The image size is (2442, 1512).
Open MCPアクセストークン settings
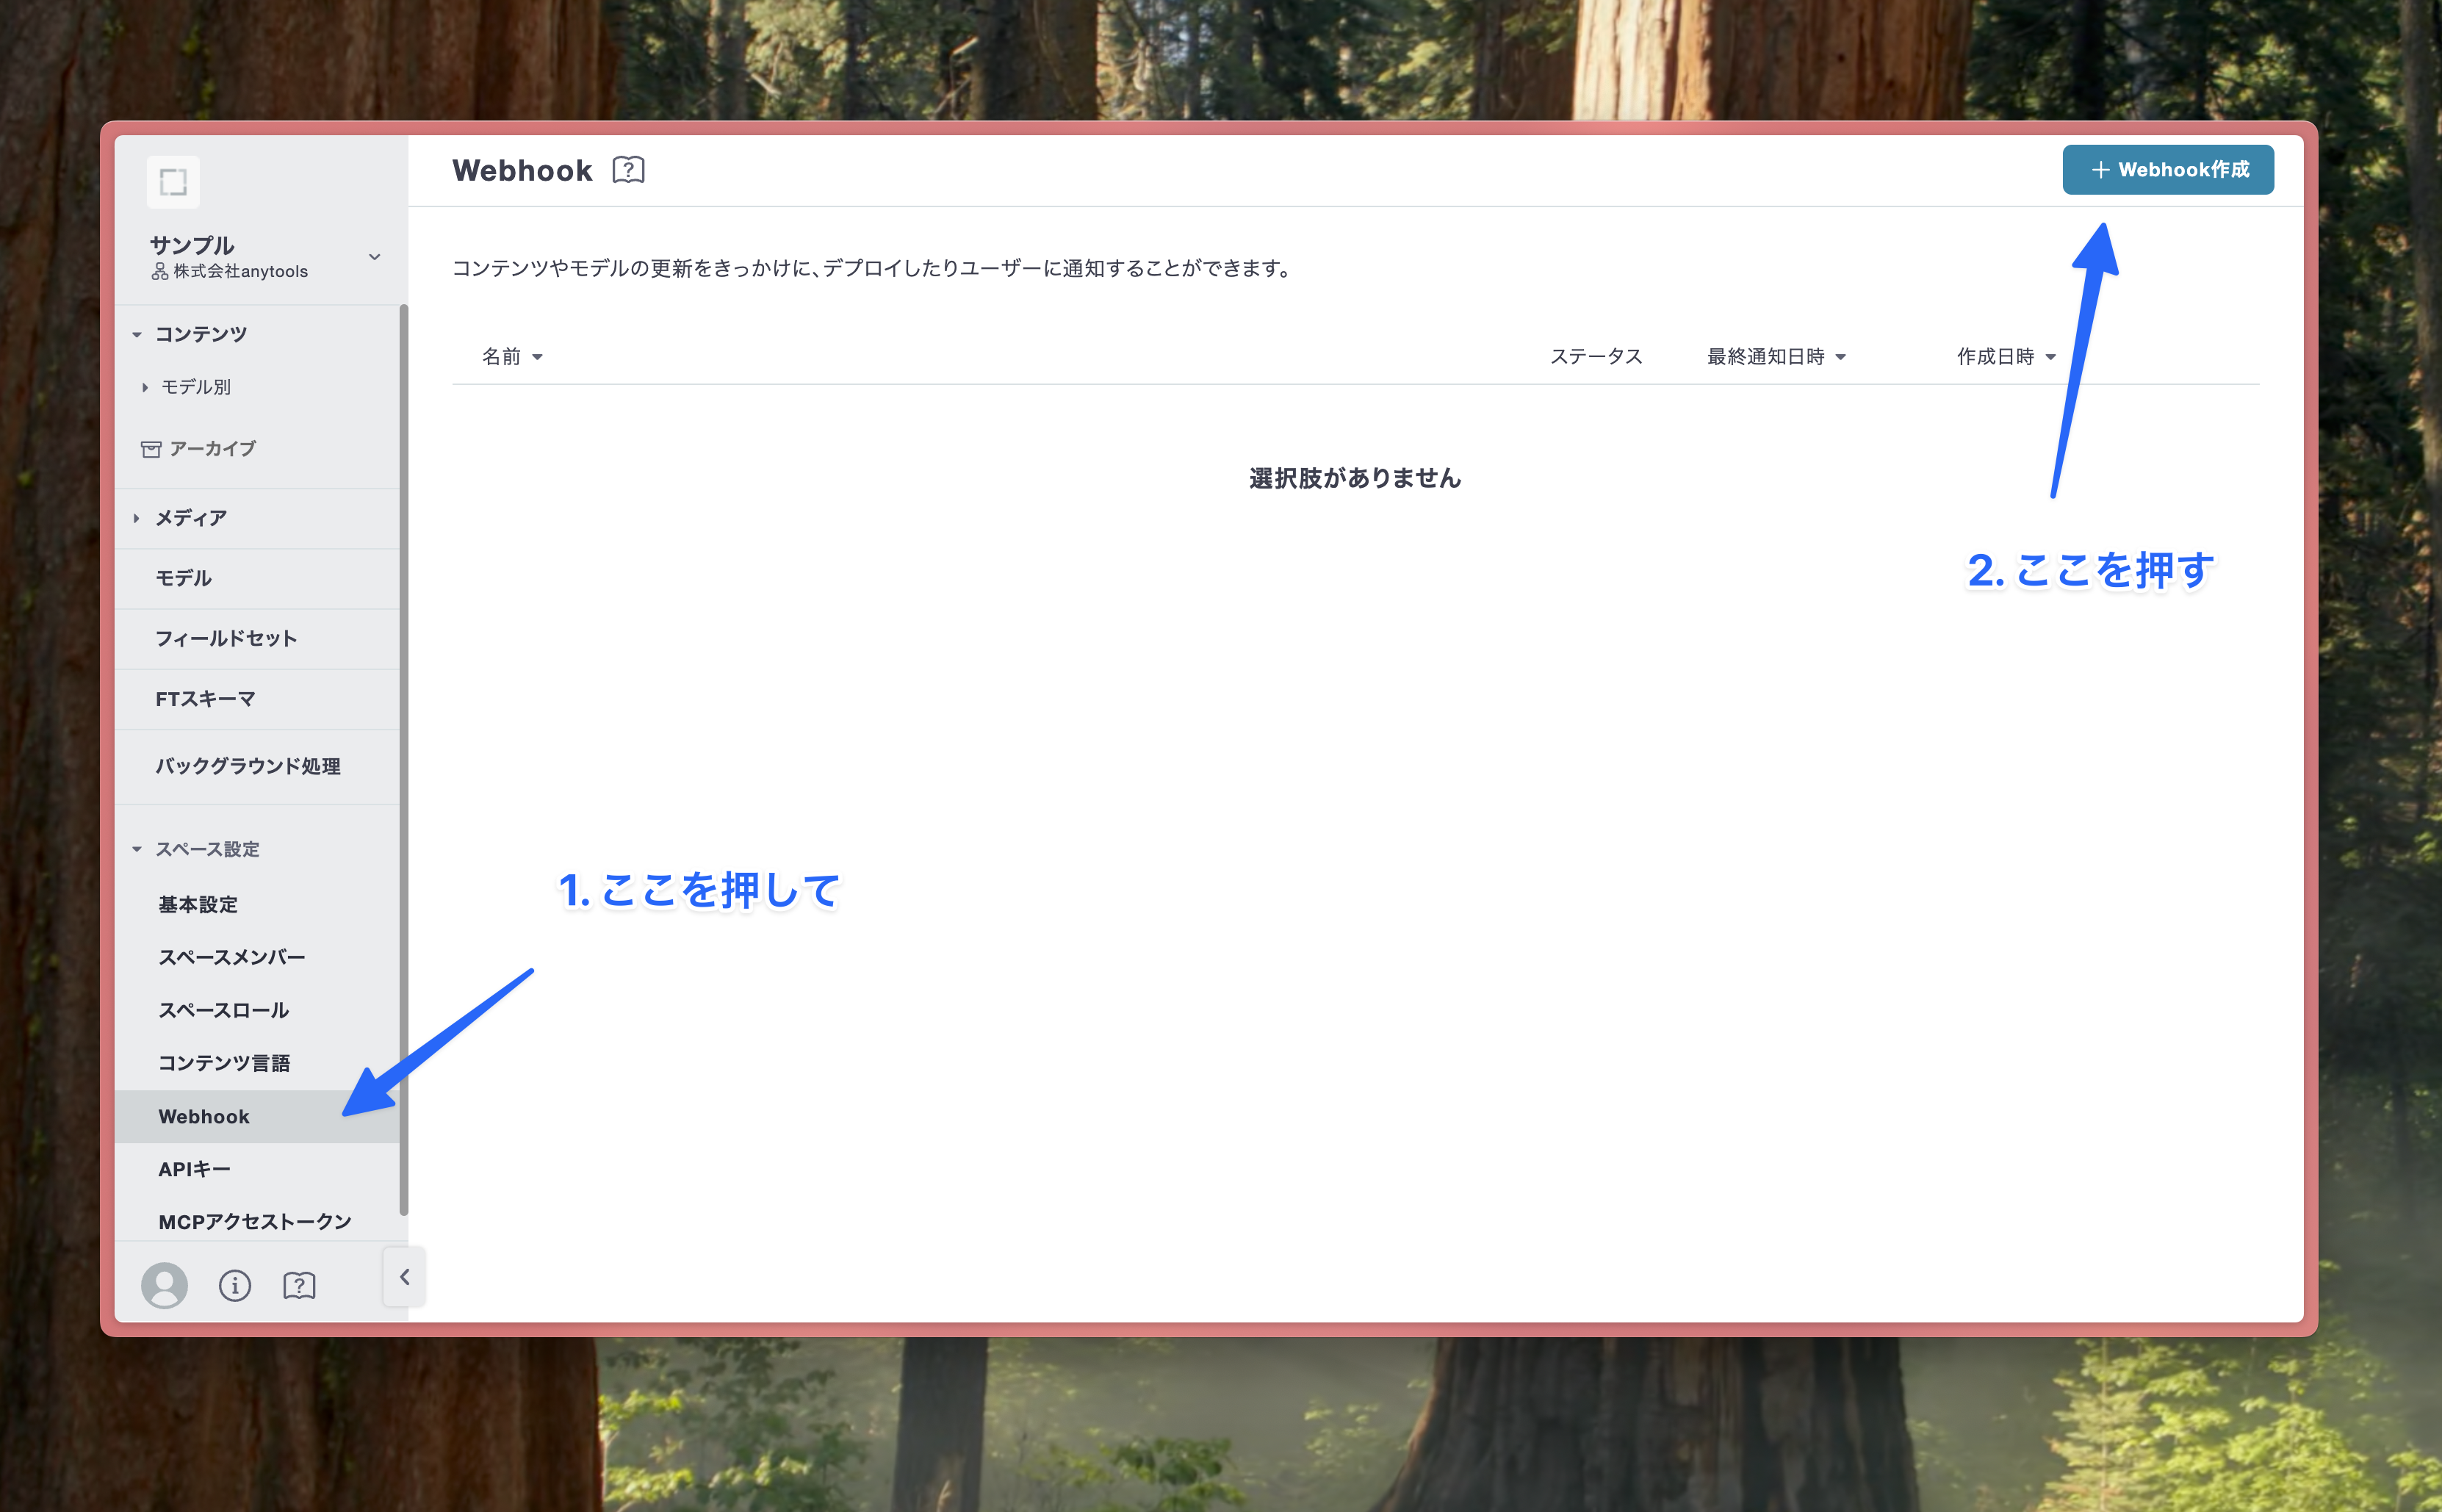point(255,1221)
